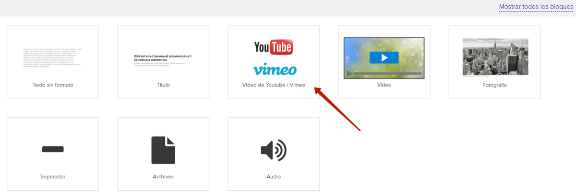Select the YouTube logo icon
Image resolution: width=576 pixels, height=196 pixels.
pyautogui.click(x=274, y=47)
